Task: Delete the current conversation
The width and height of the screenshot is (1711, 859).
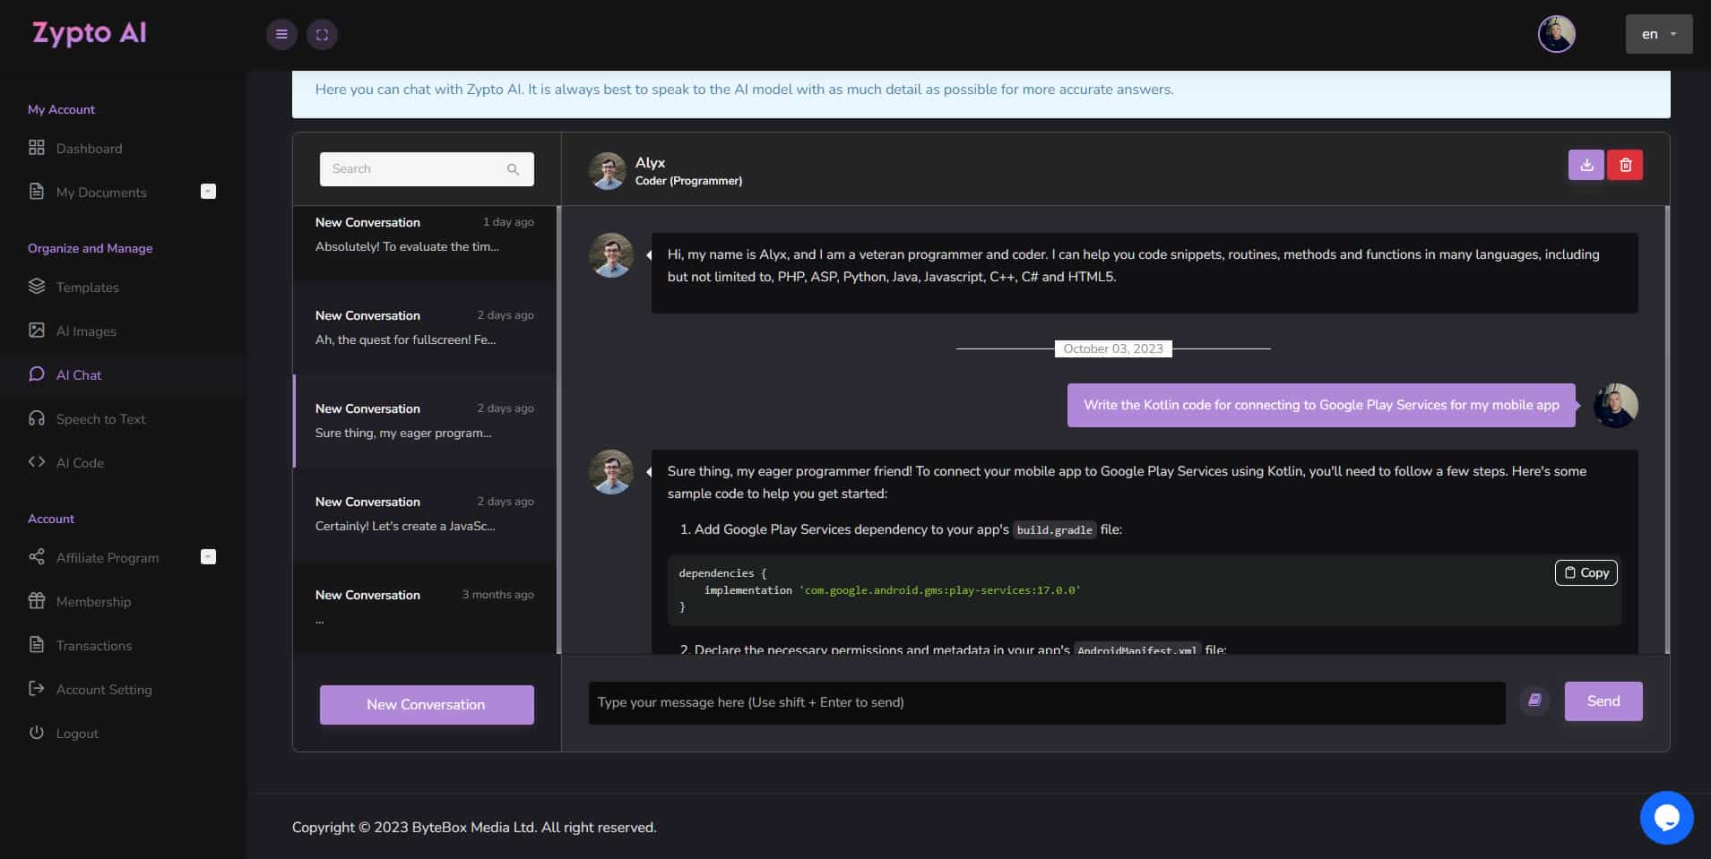Action: [1627, 165]
